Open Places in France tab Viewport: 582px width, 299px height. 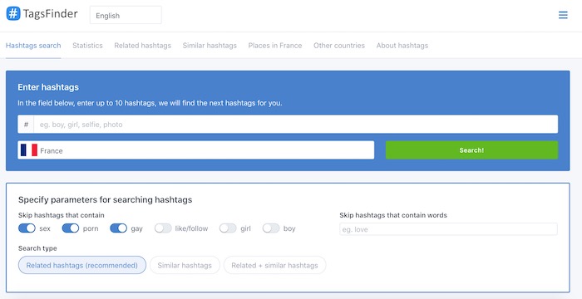(x=275, y=46)
